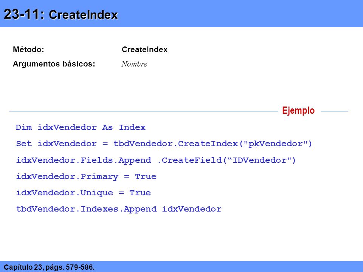Select line 'idxVendedor.Unique = True'
This screenshot has height=272, width=363.
(83, 193)
